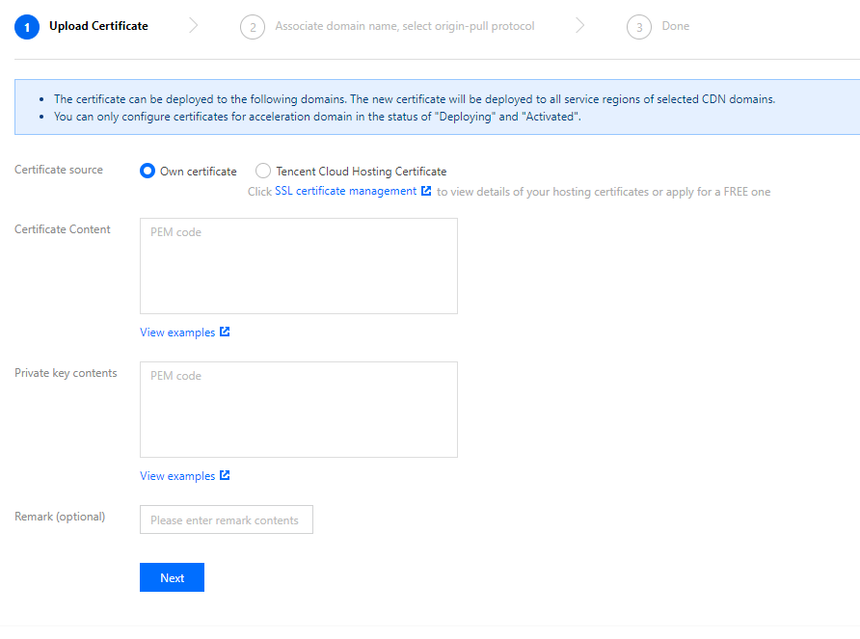View examples for Certificate Content
The image size is (860, 639).
coord(177,333)
